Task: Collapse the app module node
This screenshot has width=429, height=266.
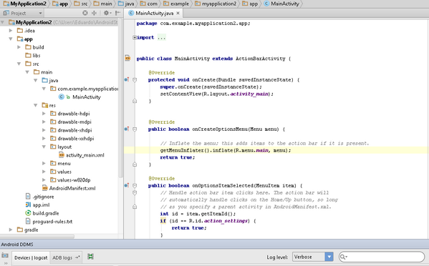Action: click(11, 39)
